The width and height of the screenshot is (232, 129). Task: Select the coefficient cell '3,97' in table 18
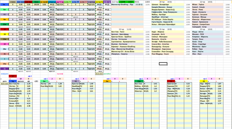pyautogui.click(x=219, y=101)
